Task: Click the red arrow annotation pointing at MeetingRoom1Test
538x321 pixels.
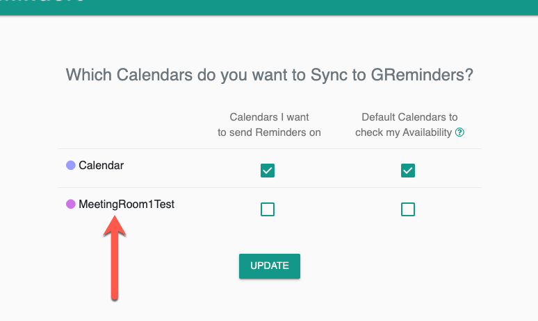Action: coord(115,259)
